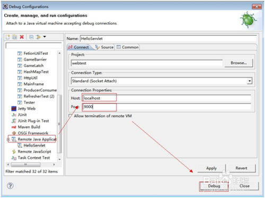
Task: Click the horizontal scrollbar right arrow
Action: click(54, 165)
